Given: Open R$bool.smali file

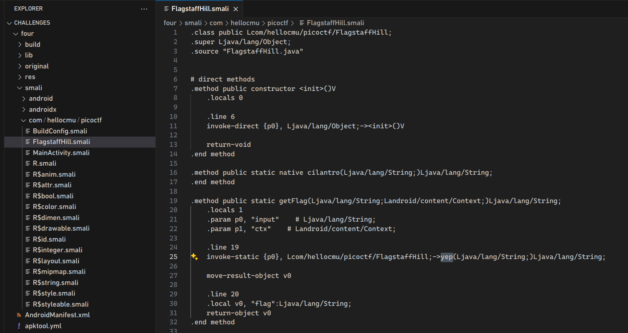Looking at the screenshot, I should click(x=80, y=196).
